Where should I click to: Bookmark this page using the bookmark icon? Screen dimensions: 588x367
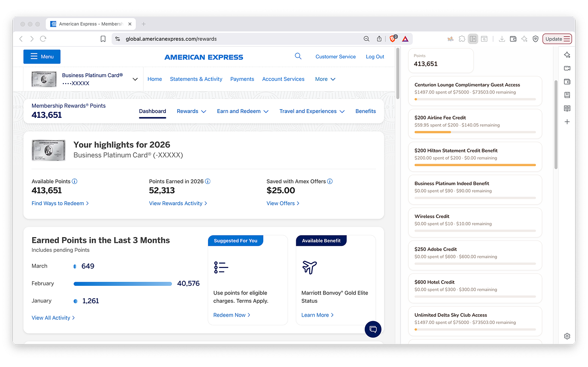click(x=103, y=39)
